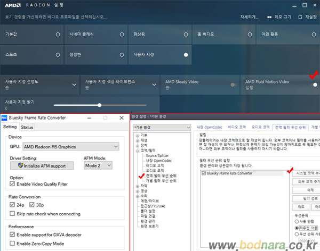Open the 오디오 코덱 tab

260,127
